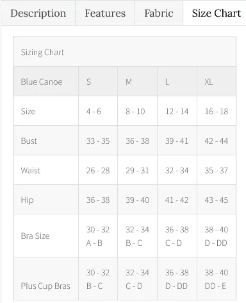Click the Size Chart tab

(216, 13)
